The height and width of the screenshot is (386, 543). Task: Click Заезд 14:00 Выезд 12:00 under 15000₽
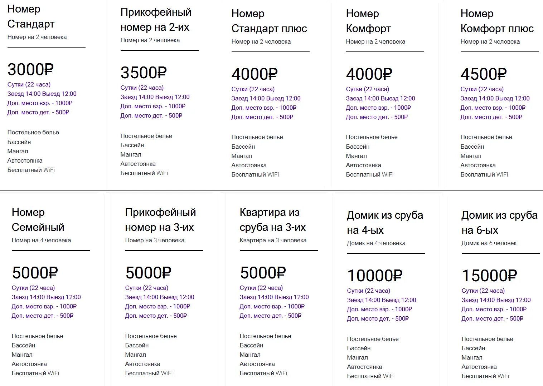496,300
